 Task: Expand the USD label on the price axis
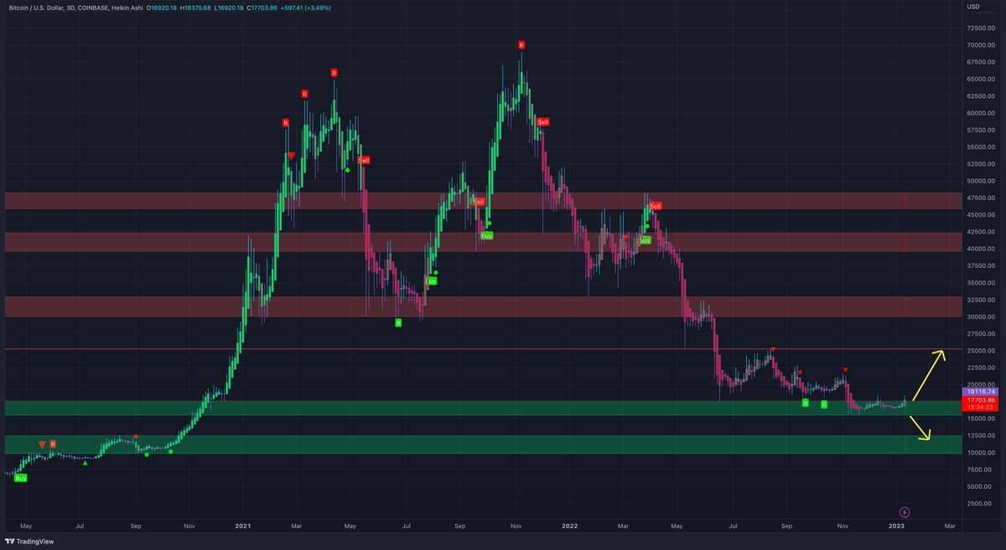pyautogui.click(x=972, y=7)
